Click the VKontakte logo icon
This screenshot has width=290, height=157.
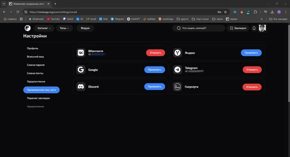point(81,53)
